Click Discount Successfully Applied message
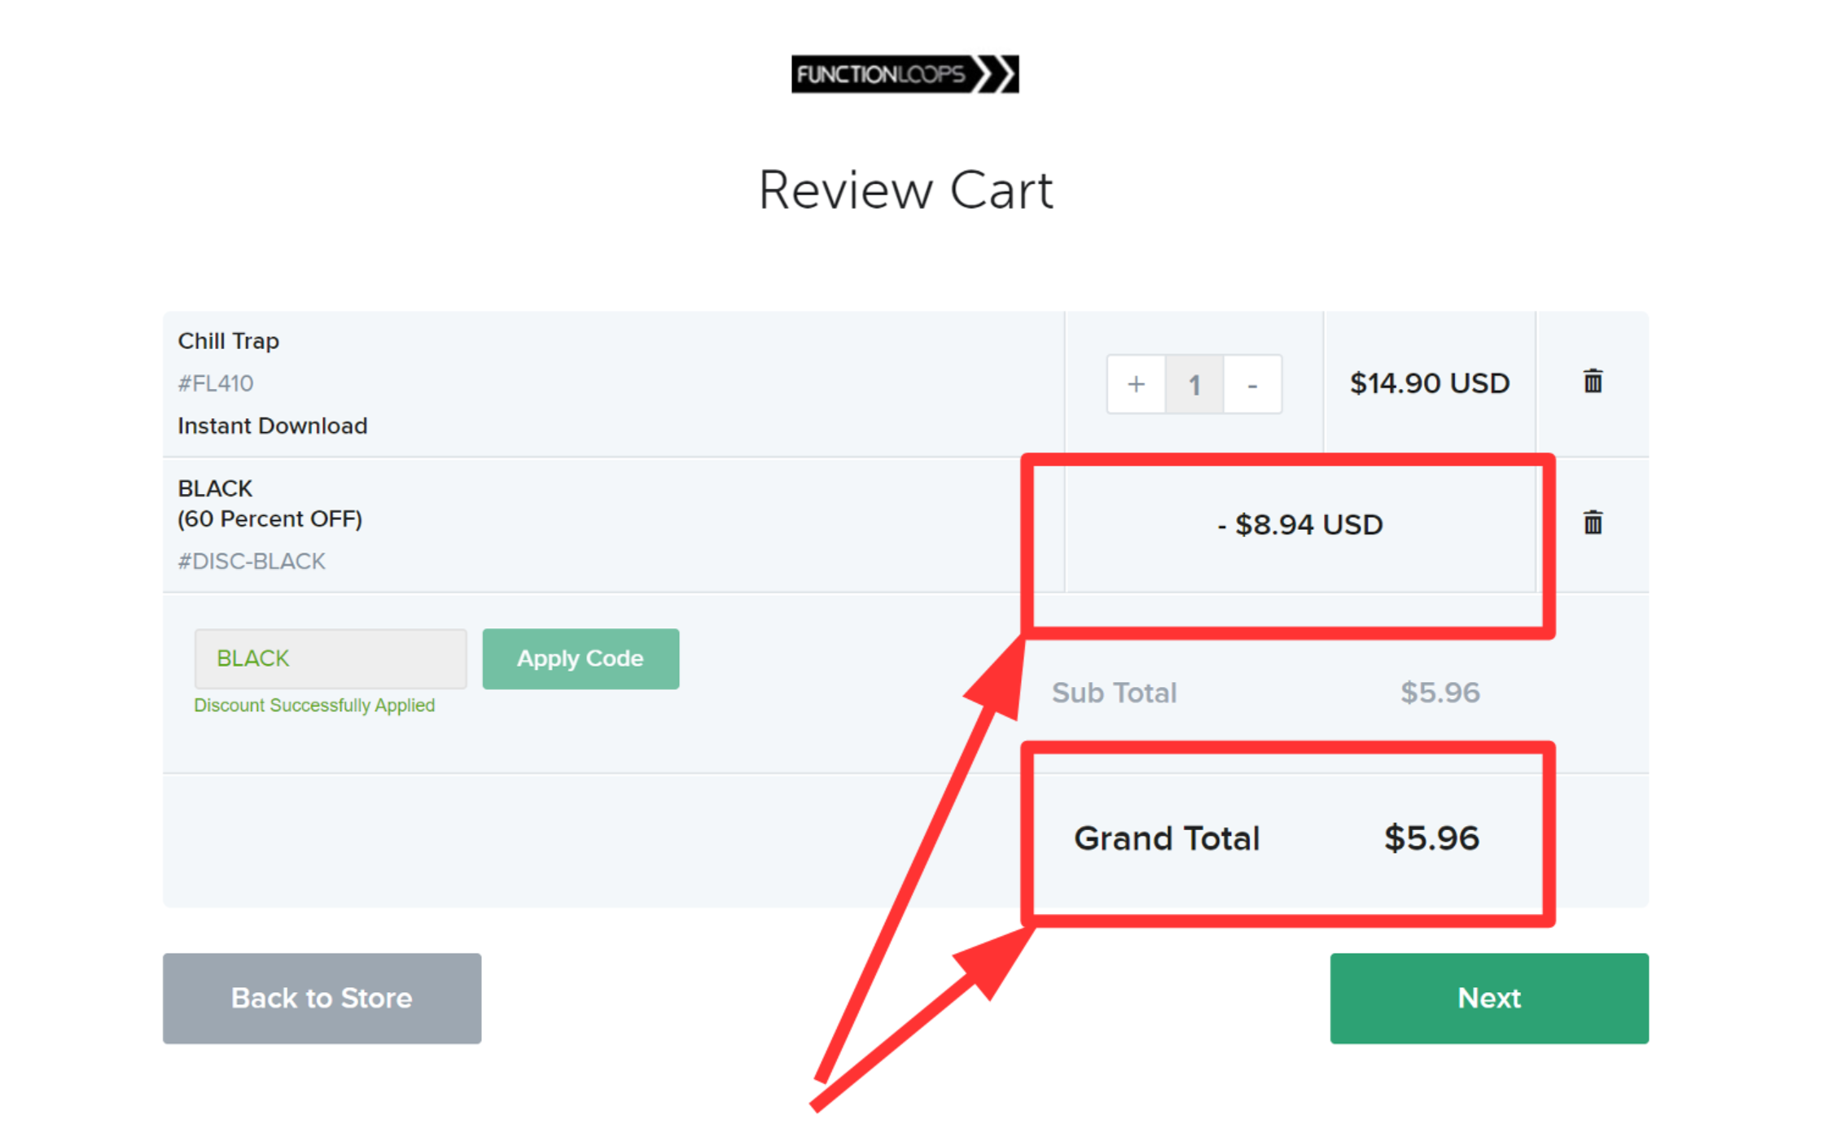 point(313,706)
